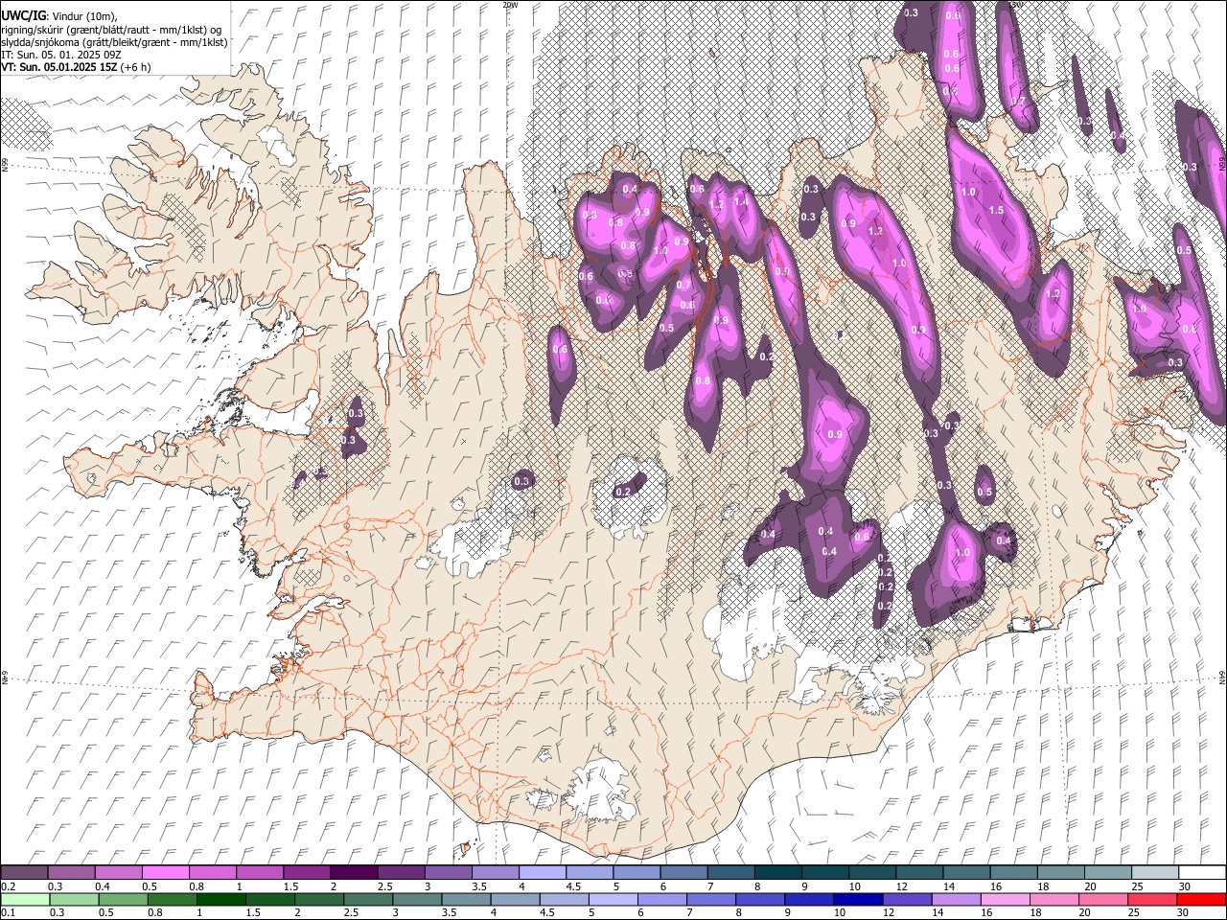1227x920 pixels.
Task: Select the deep blue bottom-row swatch between 10 and 12
Action: 858,900
